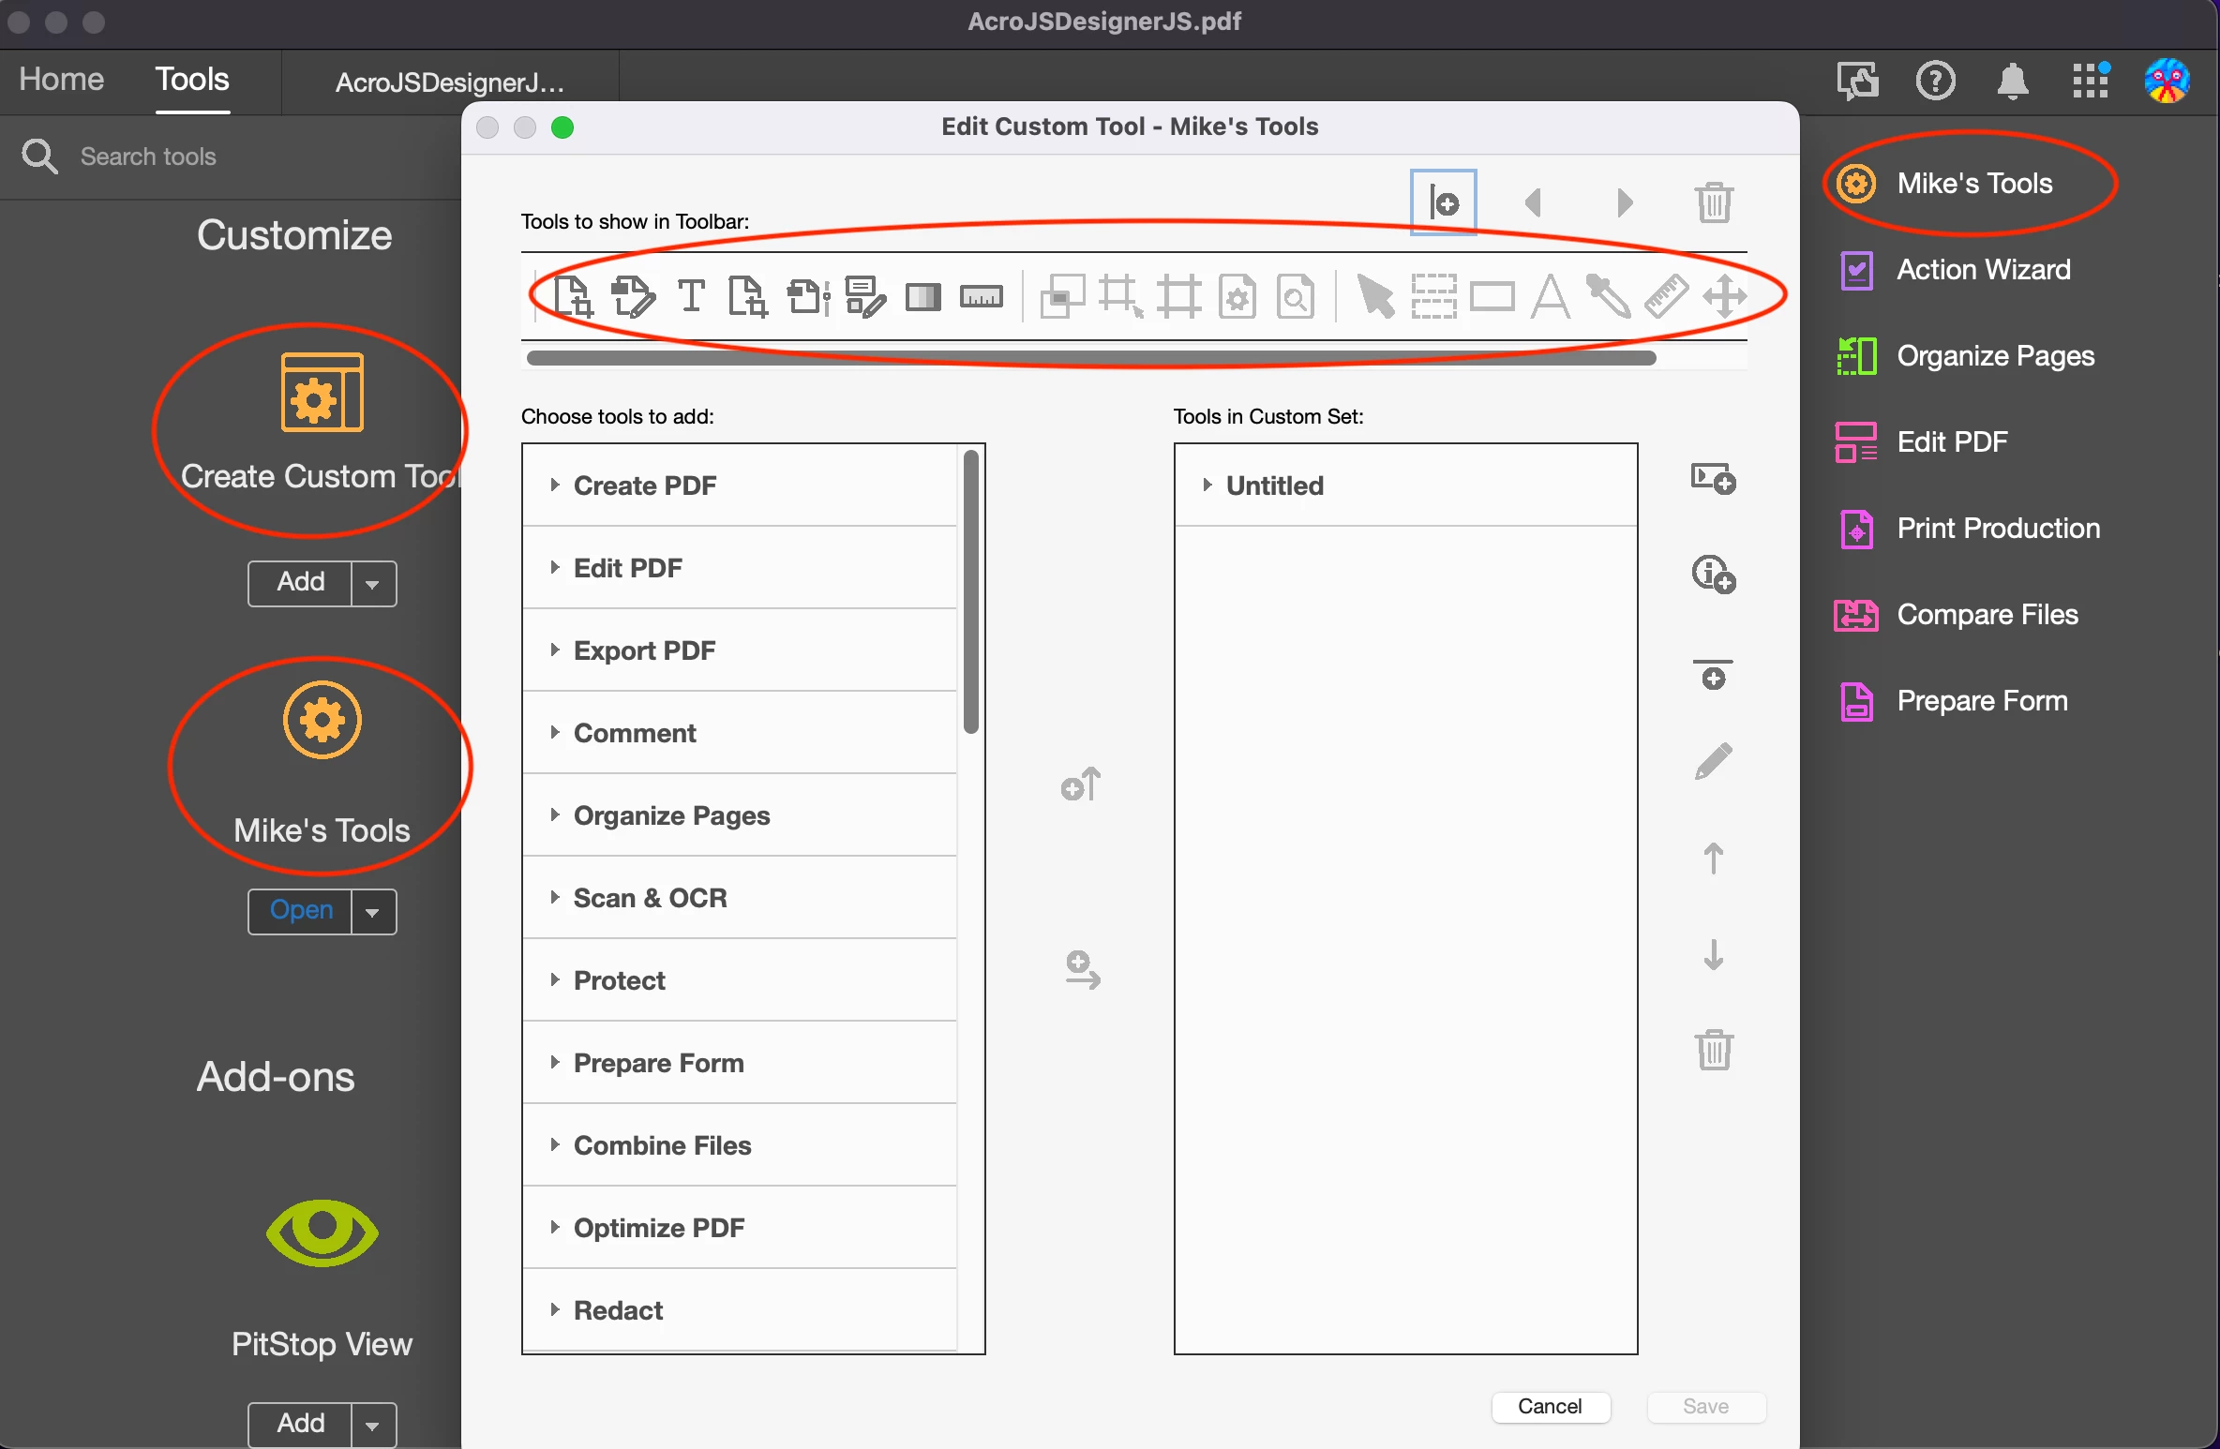This screenshot has width=2220, height=1449.
Task: Click the Add Instructions icon
Action: pos(1713,574)
